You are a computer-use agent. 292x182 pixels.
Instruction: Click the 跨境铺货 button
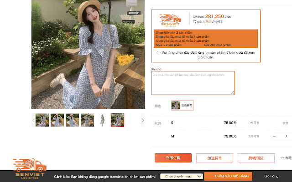point(256,158)
